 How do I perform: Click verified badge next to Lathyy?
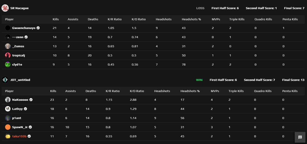point(25,109)
